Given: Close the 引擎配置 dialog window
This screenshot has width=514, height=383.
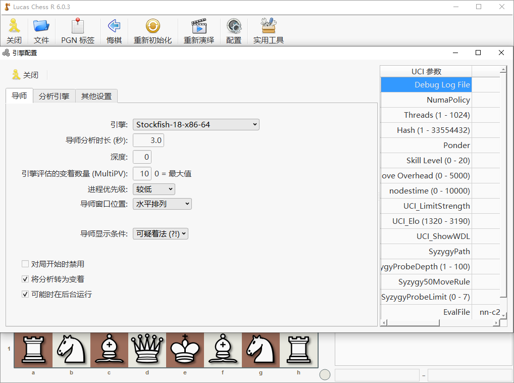Looking at the screenshot, I should (501, 53).
